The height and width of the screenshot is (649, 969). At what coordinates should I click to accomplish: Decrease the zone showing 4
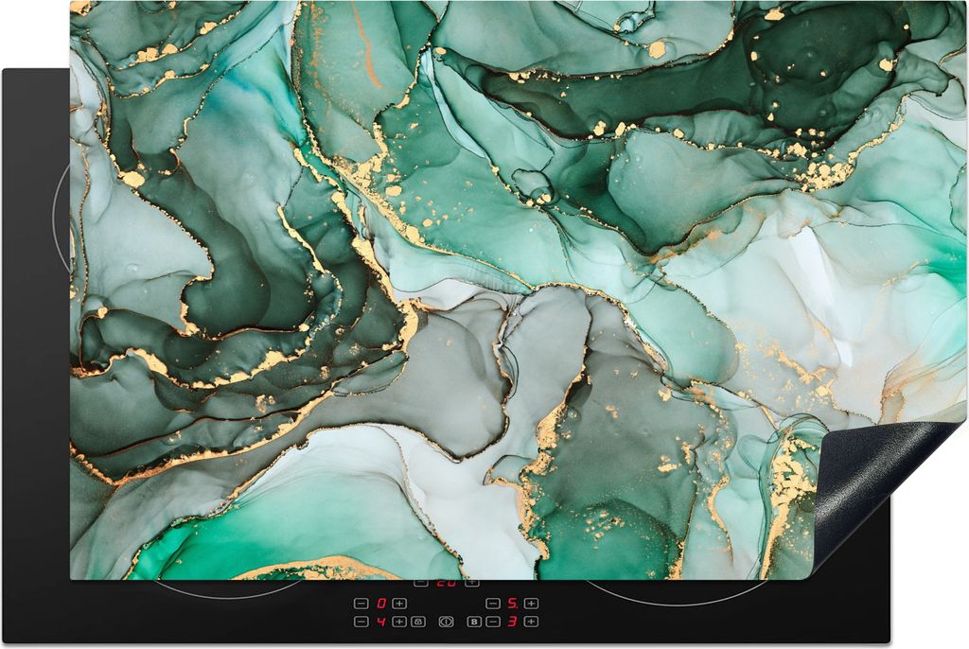(361, 622)
